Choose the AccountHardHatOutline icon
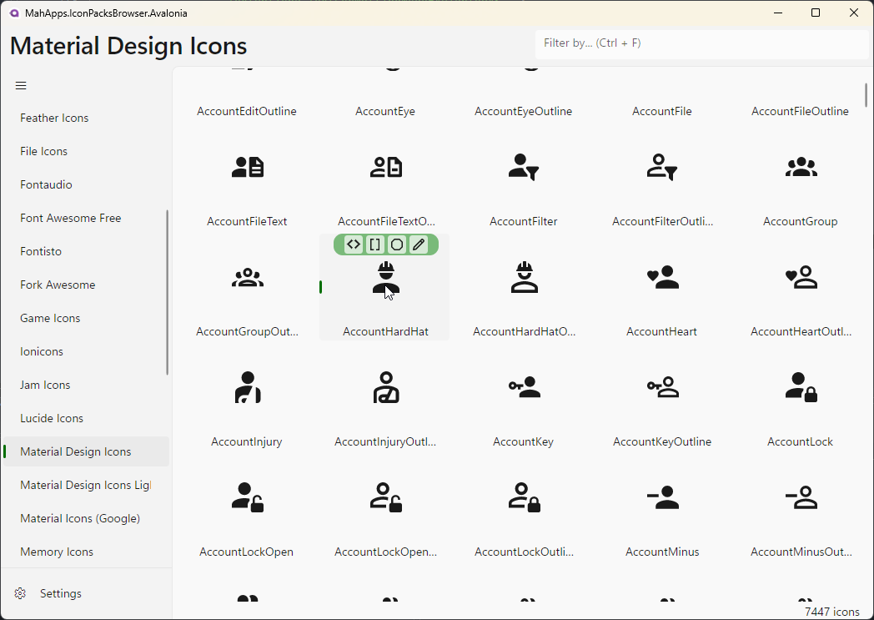 point(524,278)
